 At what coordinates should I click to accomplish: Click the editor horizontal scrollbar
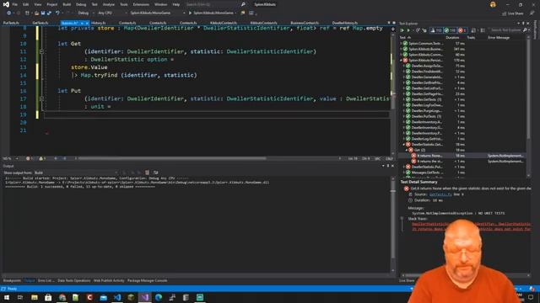172,158
